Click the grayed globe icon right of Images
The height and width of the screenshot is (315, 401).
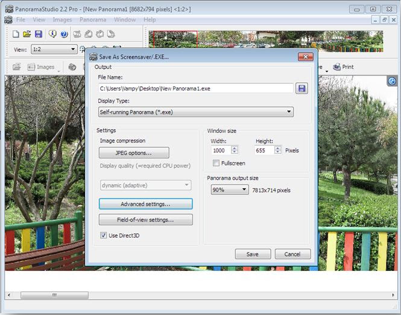pyautogui.click(x=72, y=67)
